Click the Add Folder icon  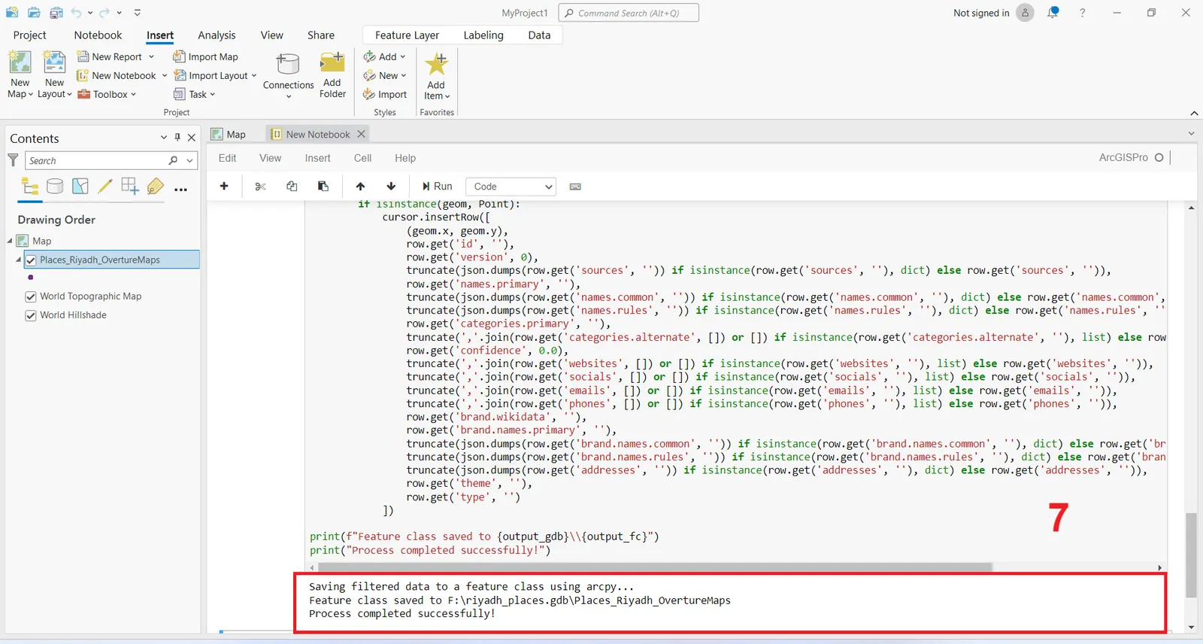coord(332,62)
